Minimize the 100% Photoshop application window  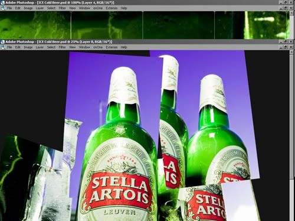pos(281,2)
